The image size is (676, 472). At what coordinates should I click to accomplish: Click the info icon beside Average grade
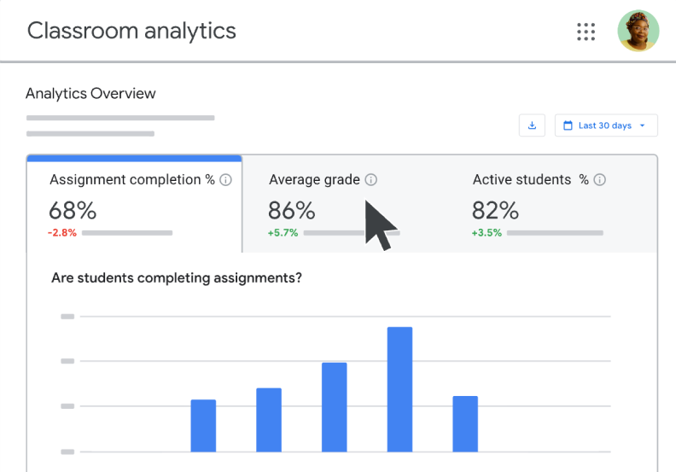[x=370, y=180]
